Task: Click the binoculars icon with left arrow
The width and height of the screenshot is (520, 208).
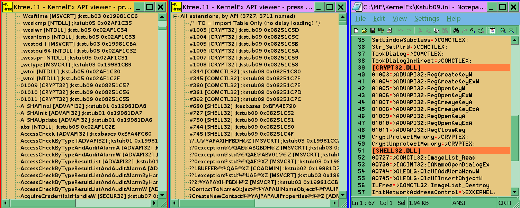Action: pyautogui.click(x=464, y=30)
